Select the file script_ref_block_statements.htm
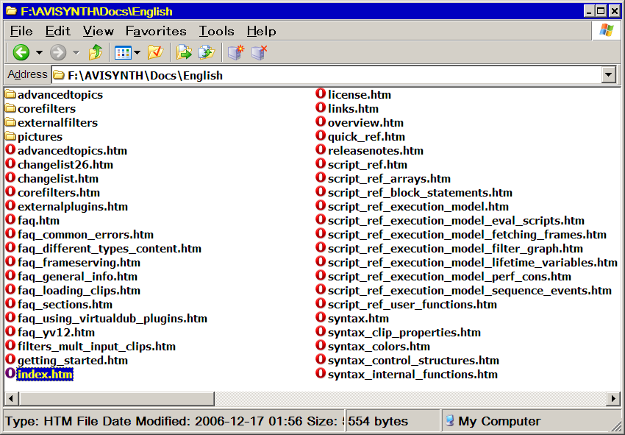 [x=420, y=192]
